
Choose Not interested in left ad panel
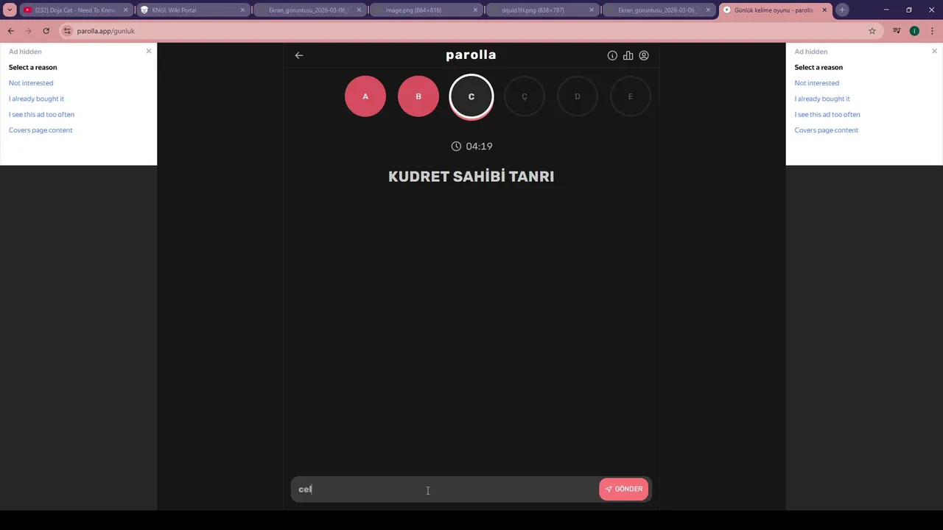pos(31,83)
